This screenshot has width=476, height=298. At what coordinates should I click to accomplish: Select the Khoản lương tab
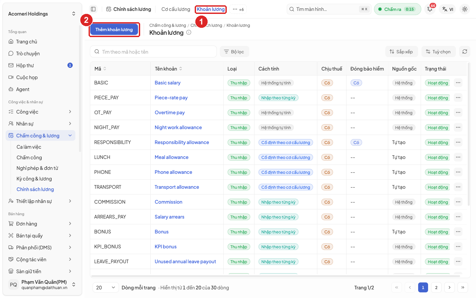click(x=211, y=9)
